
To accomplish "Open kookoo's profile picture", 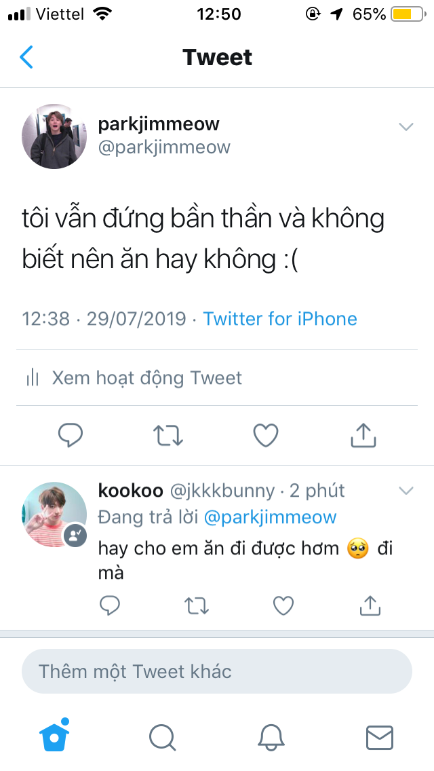I will (54, 514).
